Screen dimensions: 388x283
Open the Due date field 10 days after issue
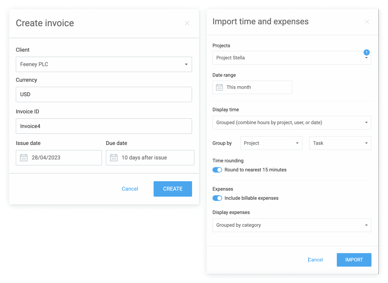[x=150, y=158]
